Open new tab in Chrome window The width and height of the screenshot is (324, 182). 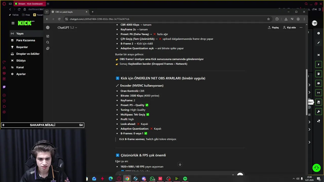(93, 12)
